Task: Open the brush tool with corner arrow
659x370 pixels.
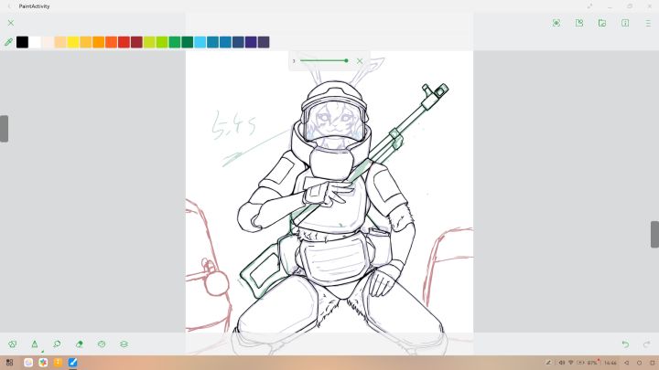Action: coord(35,344)
